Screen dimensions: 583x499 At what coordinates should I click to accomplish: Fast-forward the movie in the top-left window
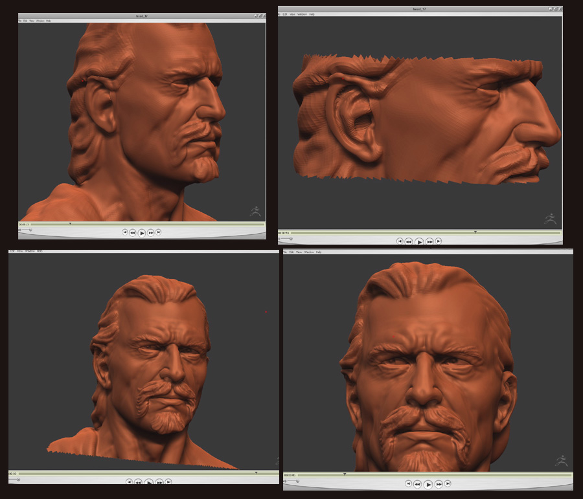[x=150, y=232]
